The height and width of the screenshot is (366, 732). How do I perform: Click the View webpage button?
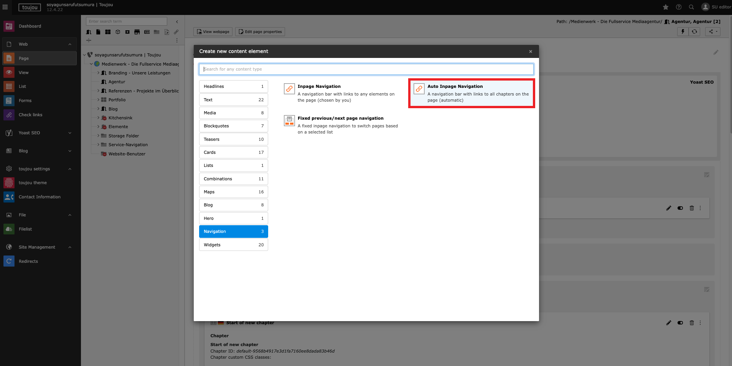(213, 32)
